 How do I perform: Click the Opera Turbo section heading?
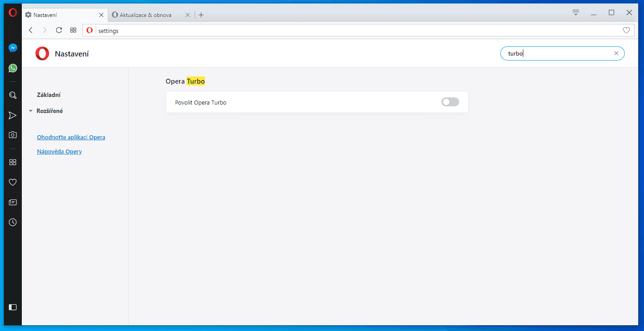point(185,81)
